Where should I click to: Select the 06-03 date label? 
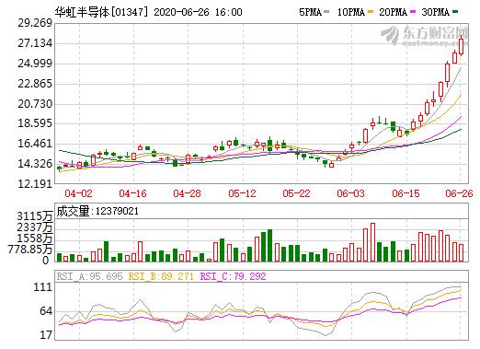pyautogui.click(x=350, y=193)
